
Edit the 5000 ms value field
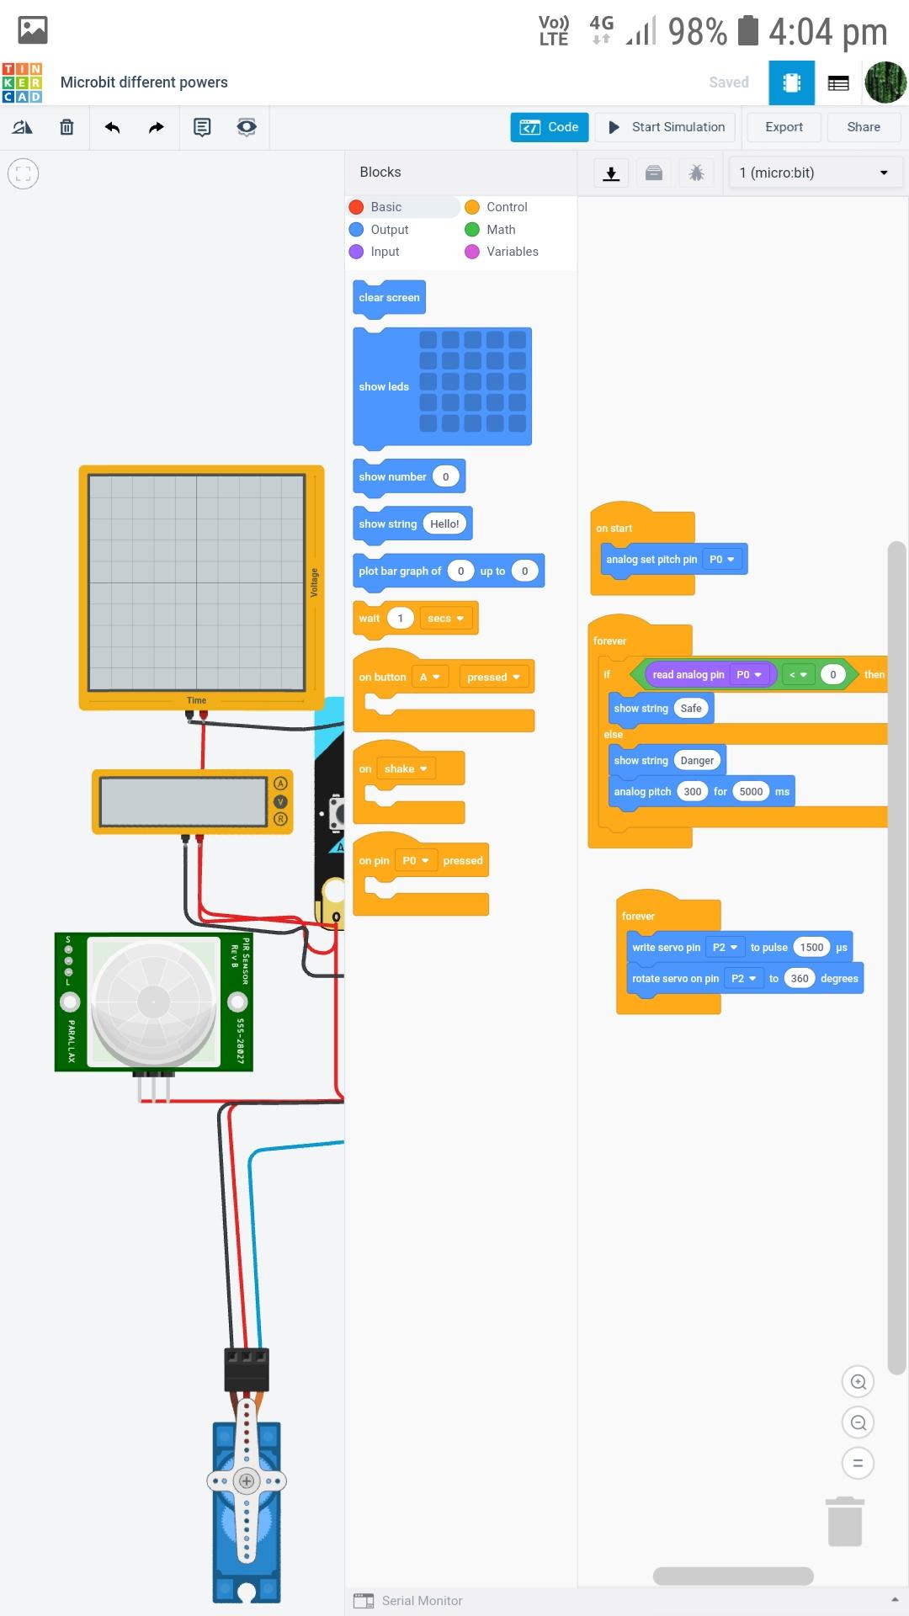click(751, 791)
